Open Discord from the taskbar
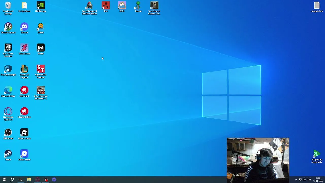 [x=54, y=180]
